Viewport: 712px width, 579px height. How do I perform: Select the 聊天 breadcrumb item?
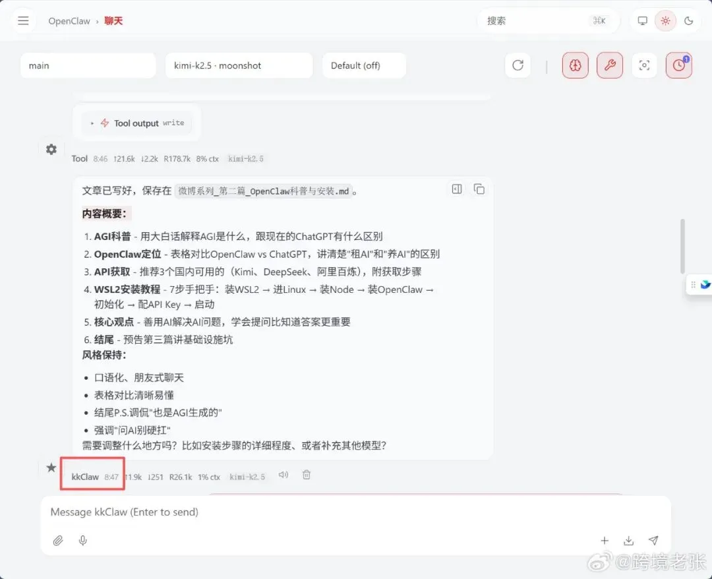(x=113, y=21)
